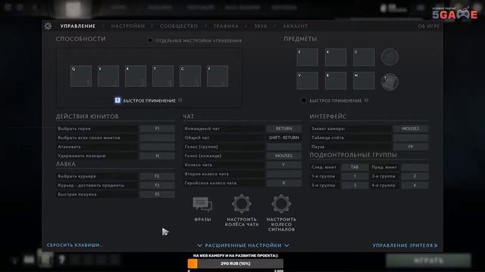The image size is (485, 272).
Task: Rebind Общий чат key SHIFT-RETURN
Action: (x=284, y=138)
